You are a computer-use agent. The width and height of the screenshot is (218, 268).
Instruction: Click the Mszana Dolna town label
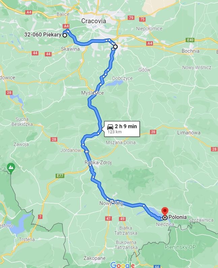[121, 142]
